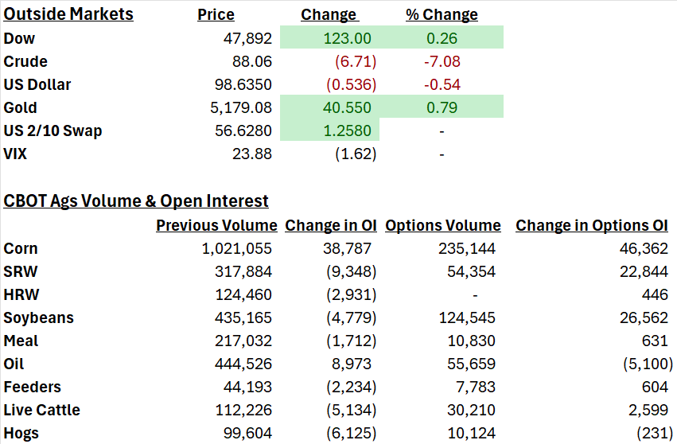This screenshot has height=444, width=677.
Task: Click Crude percent change -7.08
Action: pyautogui.click(x=442, y=61)
